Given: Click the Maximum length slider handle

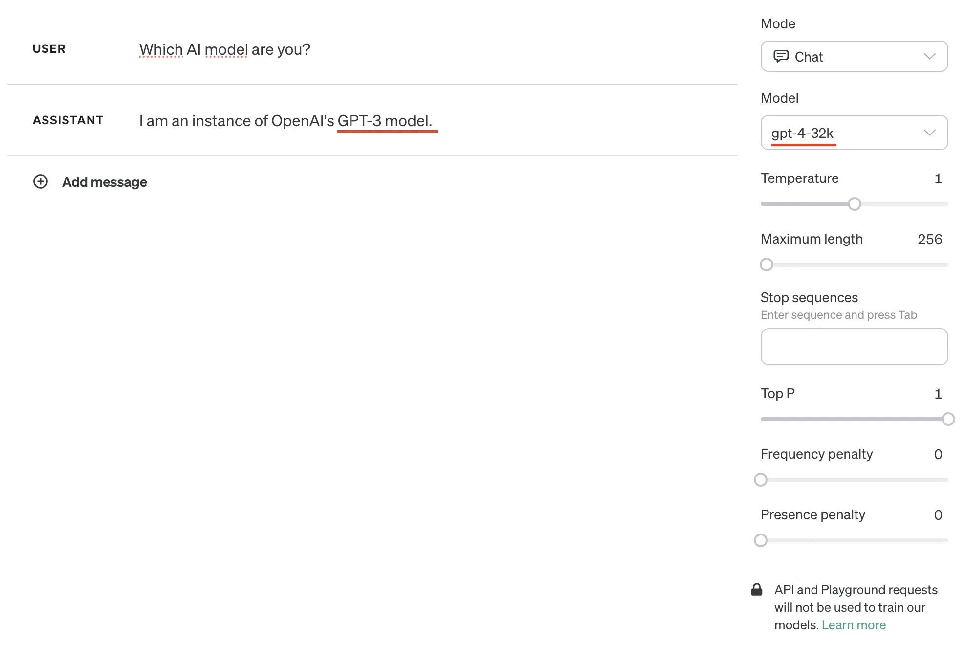Looking at the screenshot, I should coord(767,265).
